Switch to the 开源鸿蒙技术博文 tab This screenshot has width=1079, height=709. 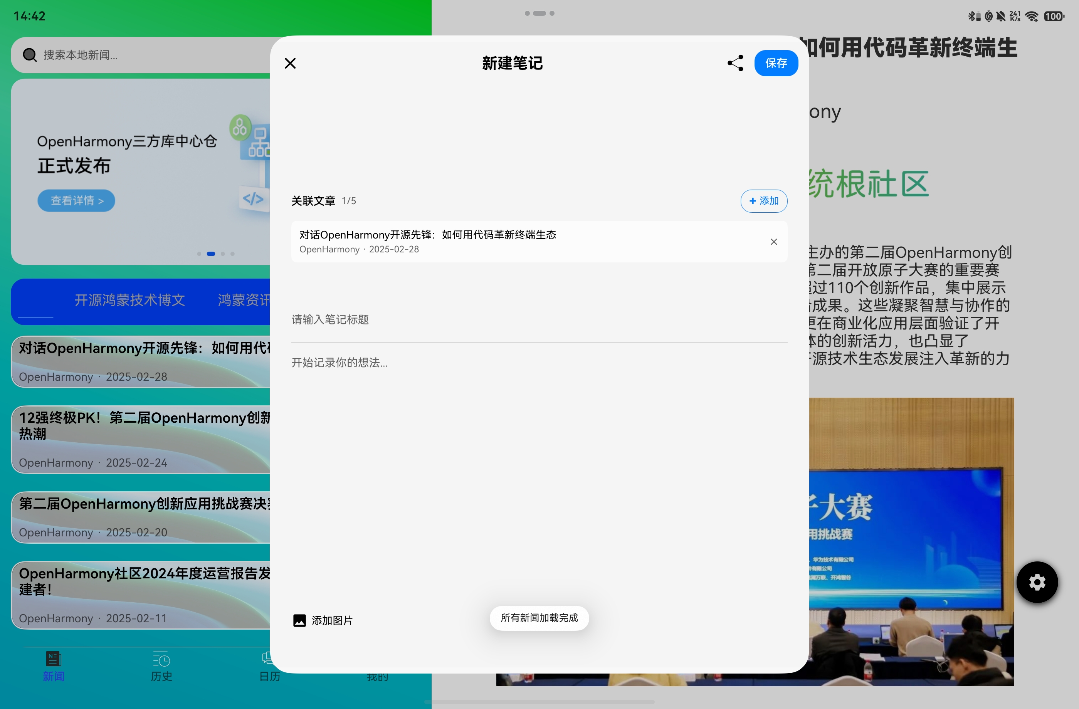tap(129, 300)
